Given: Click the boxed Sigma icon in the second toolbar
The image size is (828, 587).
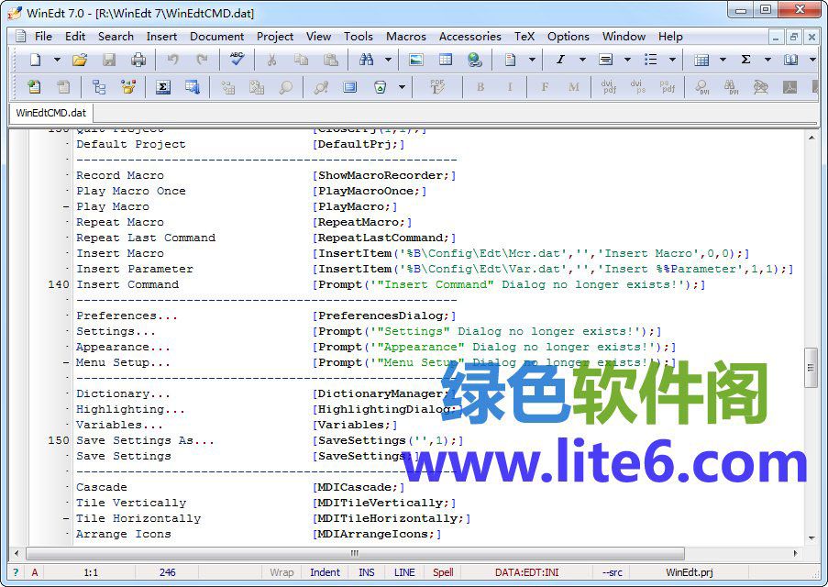Looking at the screenshot, I should click(163, 87).
